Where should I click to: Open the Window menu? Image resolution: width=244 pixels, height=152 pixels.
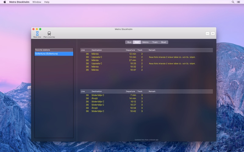[x=37, y=2]
